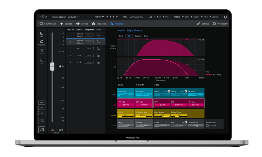Toggle the Alt modifier button
The height and width of the screenshot is (157, 262).
coord(42,113)
